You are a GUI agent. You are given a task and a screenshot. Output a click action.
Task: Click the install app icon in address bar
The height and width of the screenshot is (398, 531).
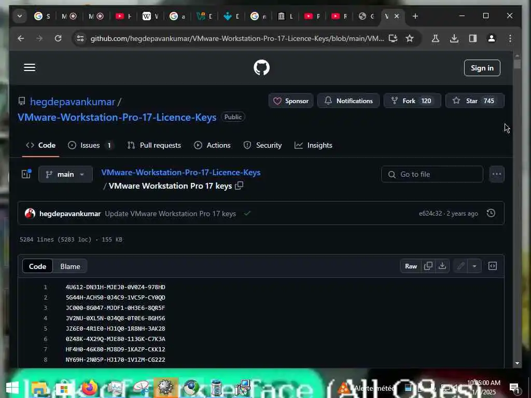[x=393, y=38]
